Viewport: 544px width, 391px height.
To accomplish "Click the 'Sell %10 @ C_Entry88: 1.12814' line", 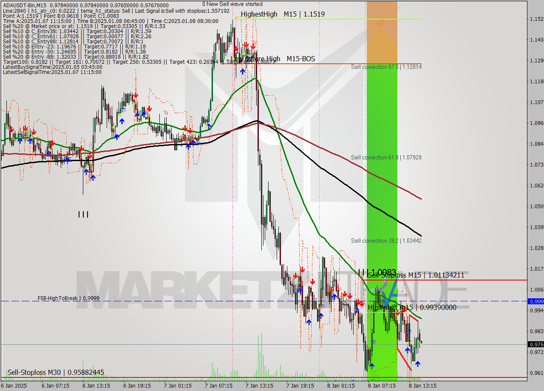I will click(x=73, y=41).
